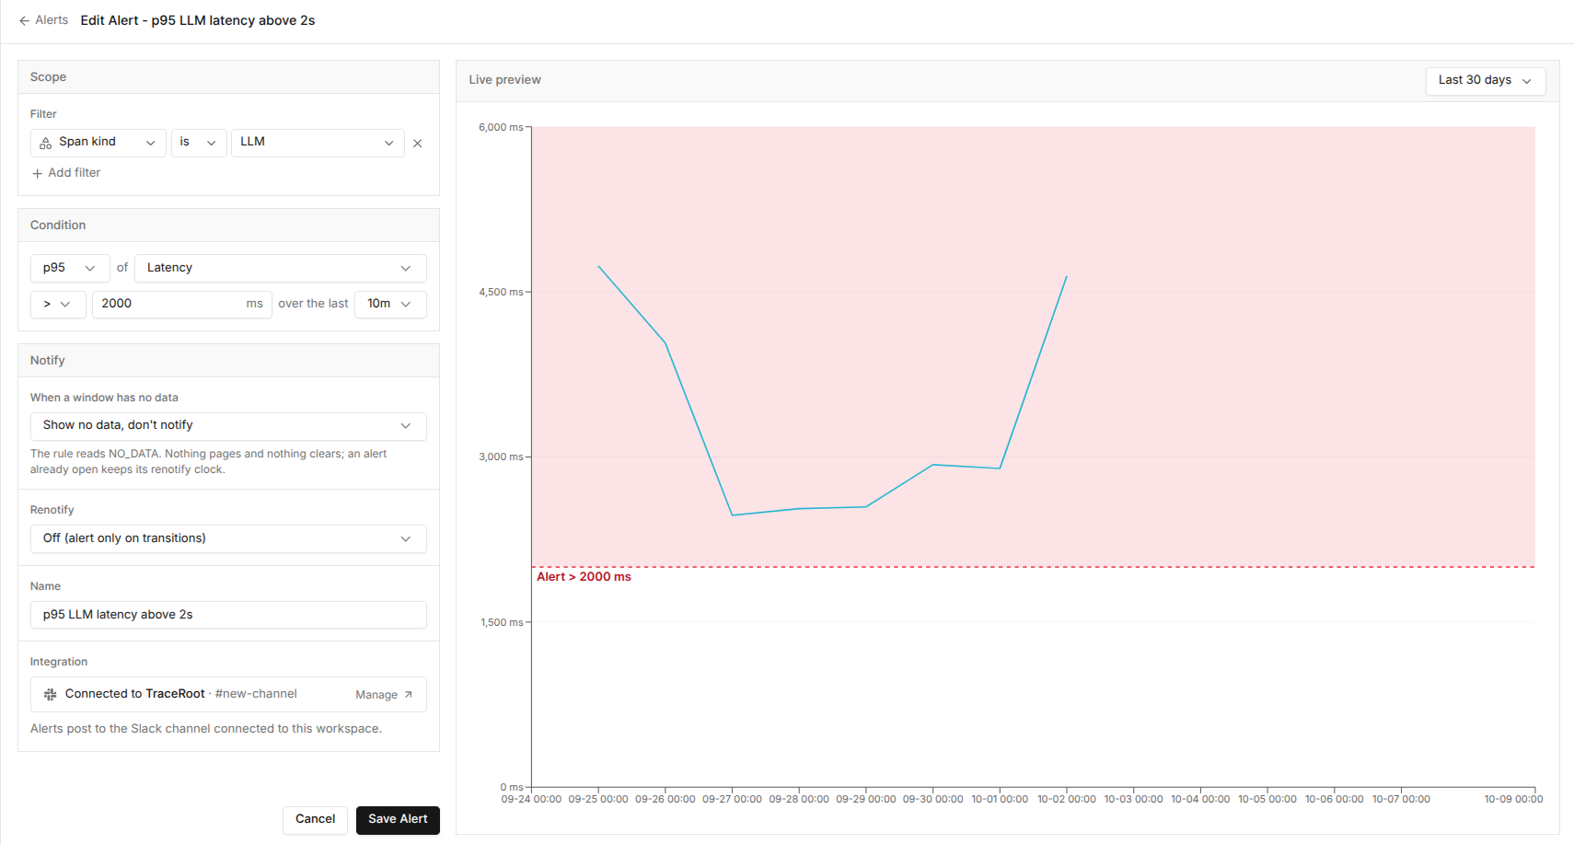Open the Span kind filter field dropdown
The height and width of the screenshot is (844, 1574).
point(98,143)
